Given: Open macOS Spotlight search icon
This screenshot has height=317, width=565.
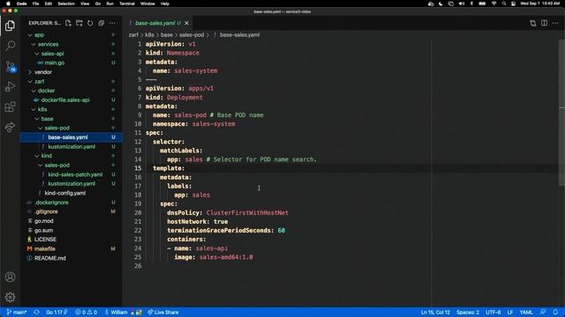Looking at the screenshot, I should [x=504, y=4].
